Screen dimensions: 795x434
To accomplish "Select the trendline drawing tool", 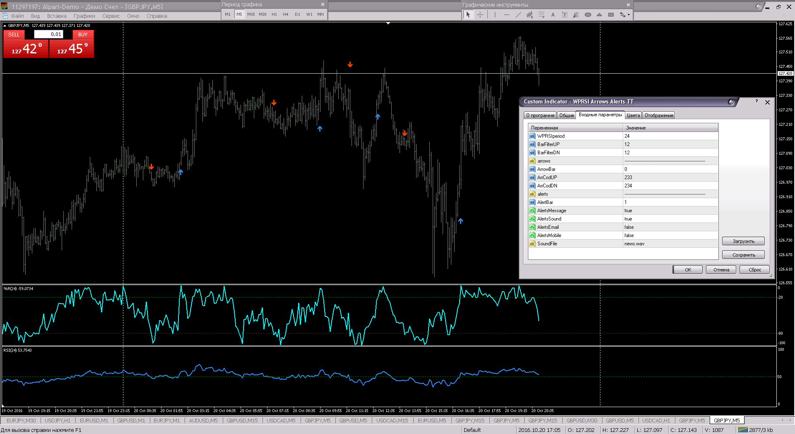I will [518, 15].
